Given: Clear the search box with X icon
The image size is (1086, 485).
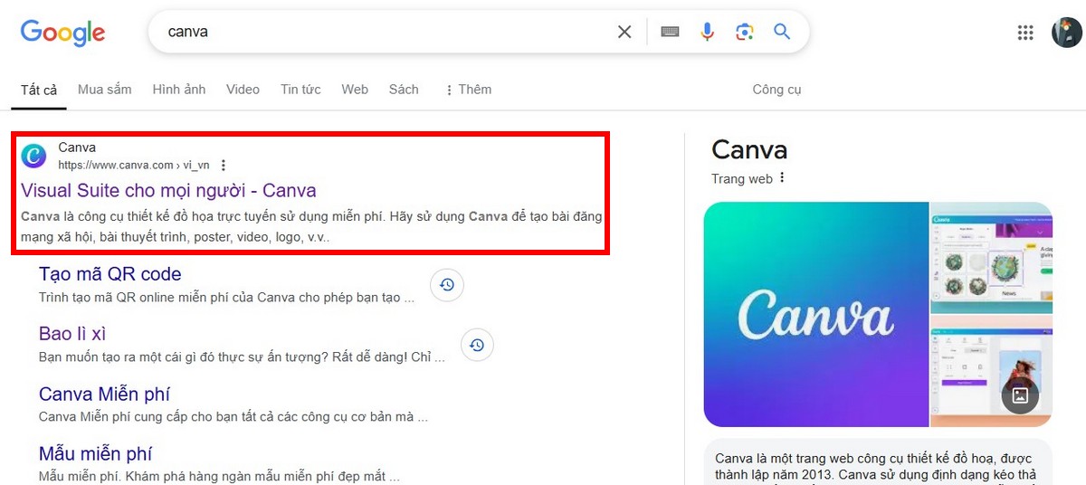Looking at the screenshot, I should [624, 32].
